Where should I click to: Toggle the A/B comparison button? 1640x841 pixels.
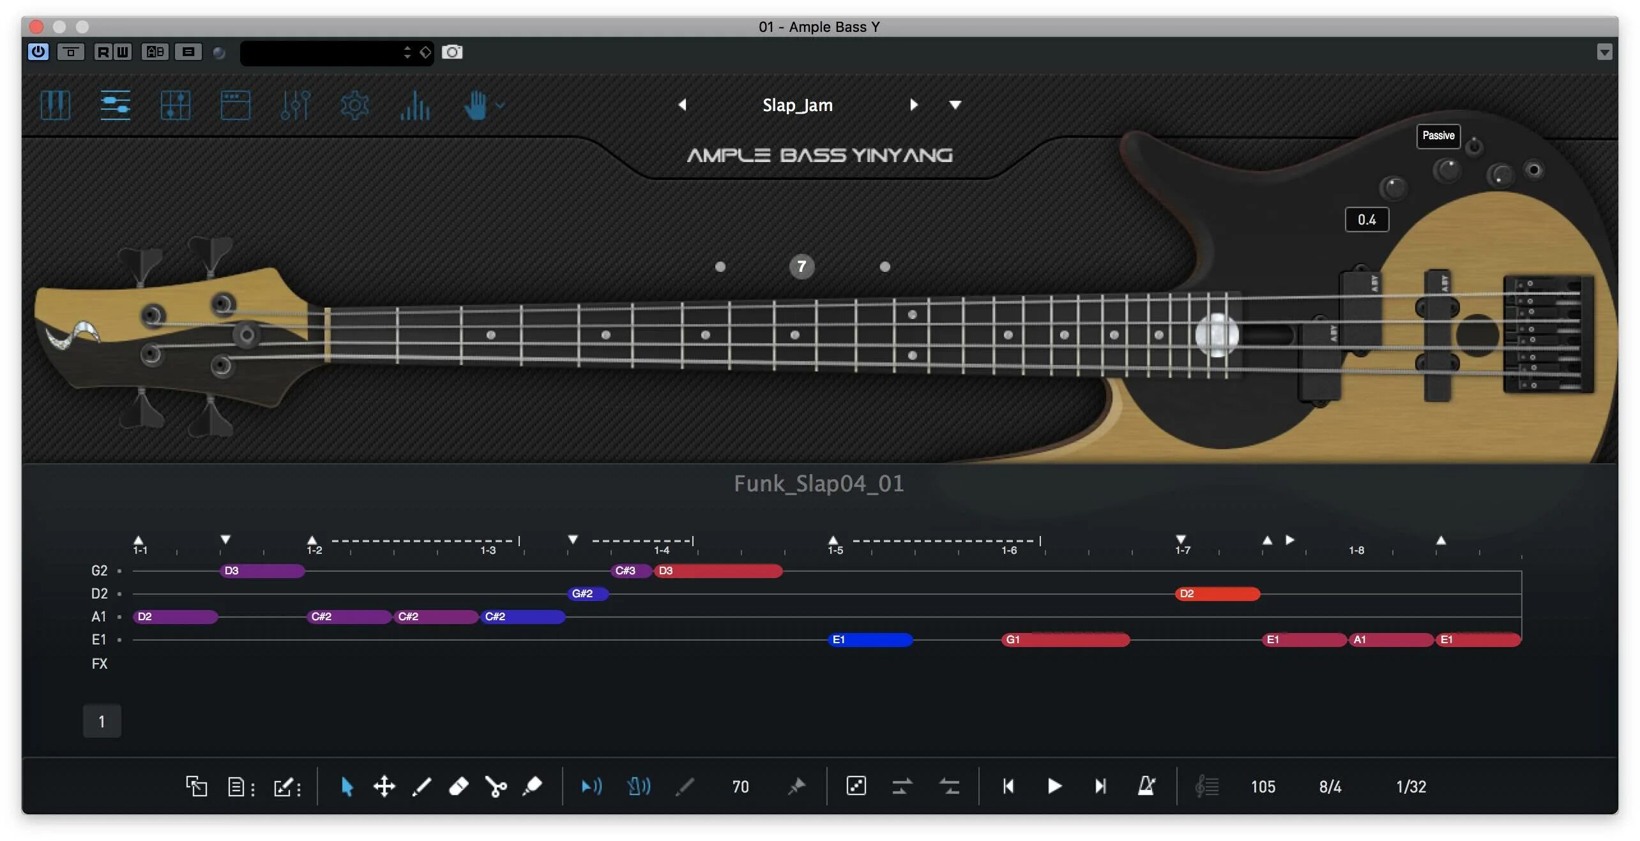(155, 52)
